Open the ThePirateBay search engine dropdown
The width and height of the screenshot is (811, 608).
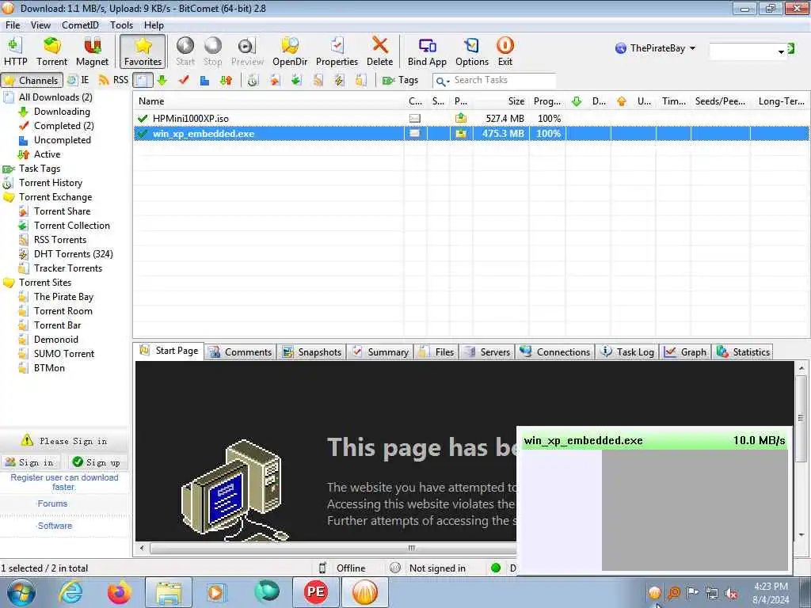pos(655,48)
